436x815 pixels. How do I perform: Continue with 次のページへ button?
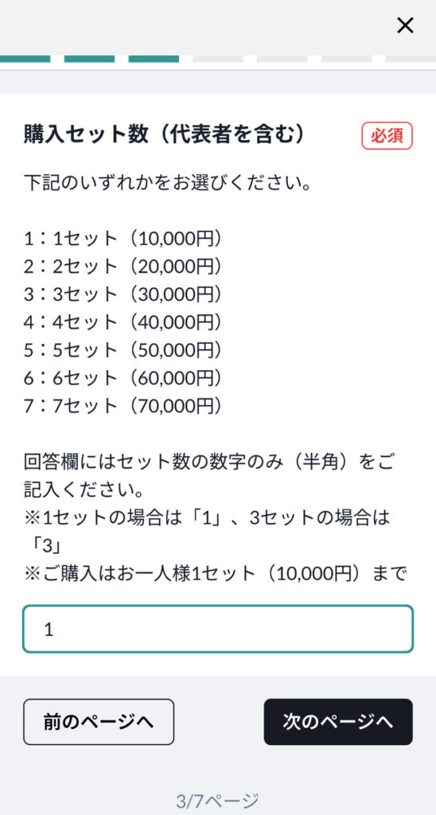click(x=338, y=722)
